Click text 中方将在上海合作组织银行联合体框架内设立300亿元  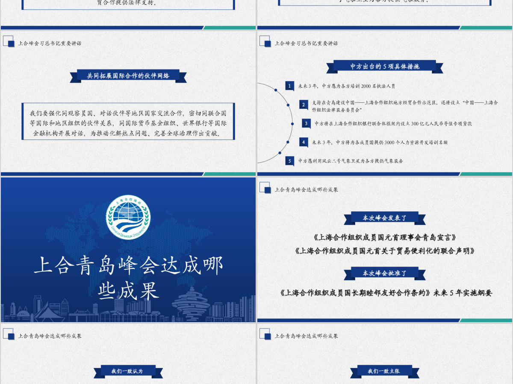(x=393, y=124)
